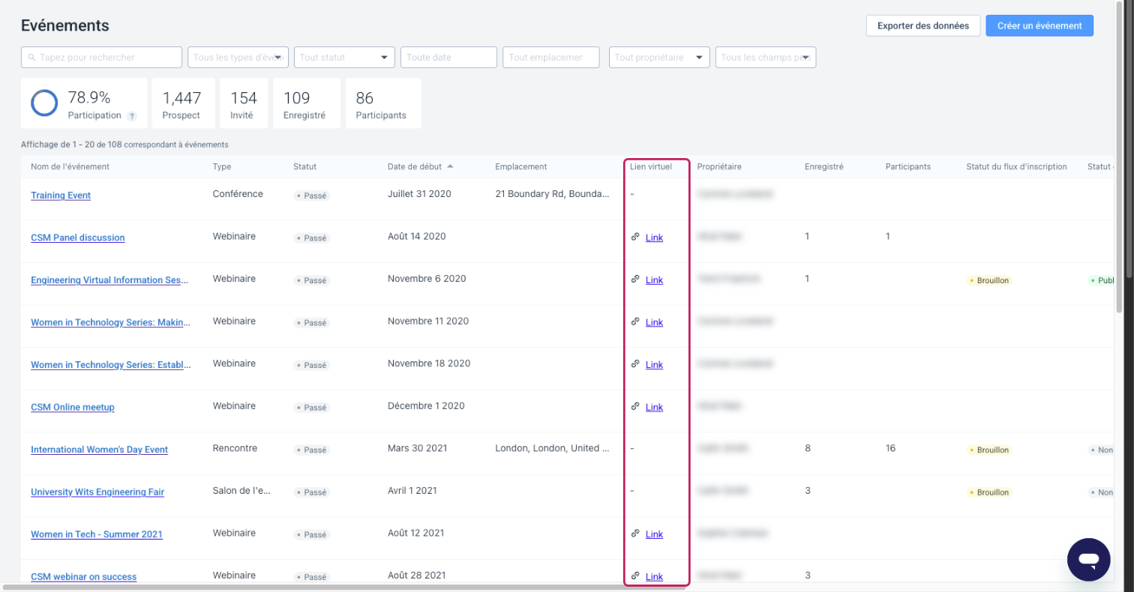Open virtual Link for Novembre 18 2020 event
This screenshot has height=592, width=1134.
pyautogui.click(x=654, y=365)
